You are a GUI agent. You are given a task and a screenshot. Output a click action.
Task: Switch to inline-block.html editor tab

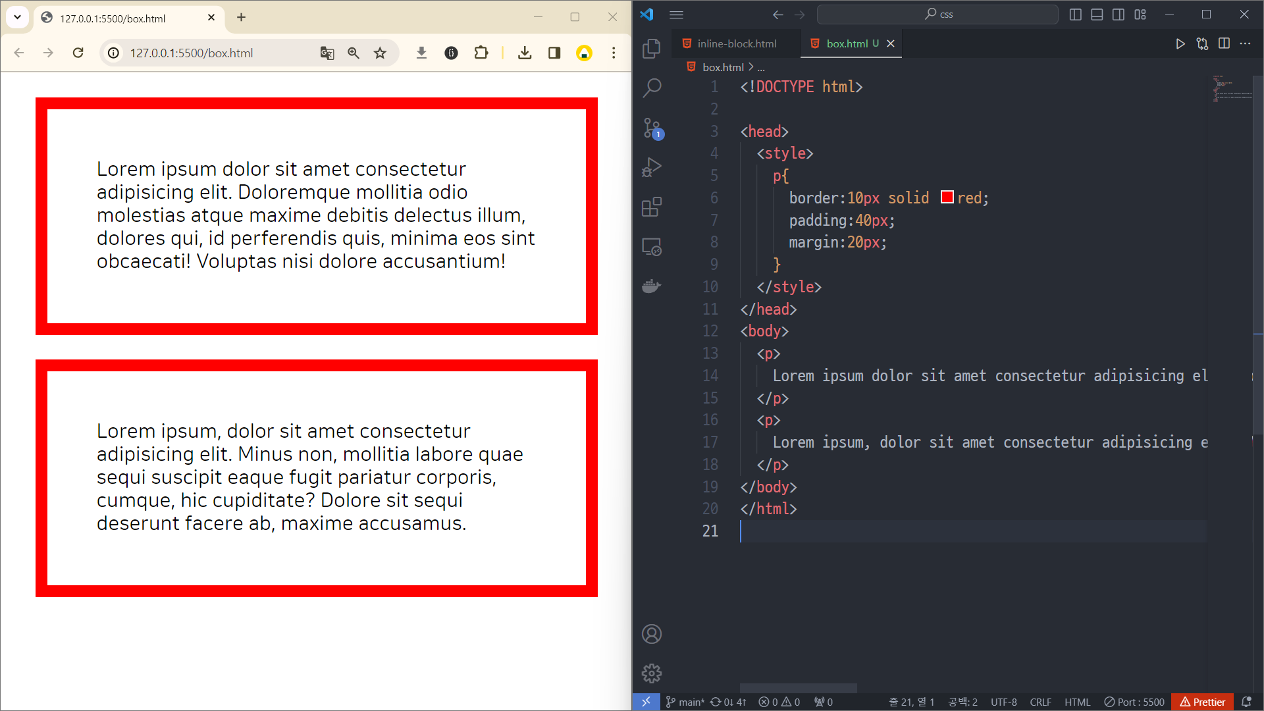point(736,43)
